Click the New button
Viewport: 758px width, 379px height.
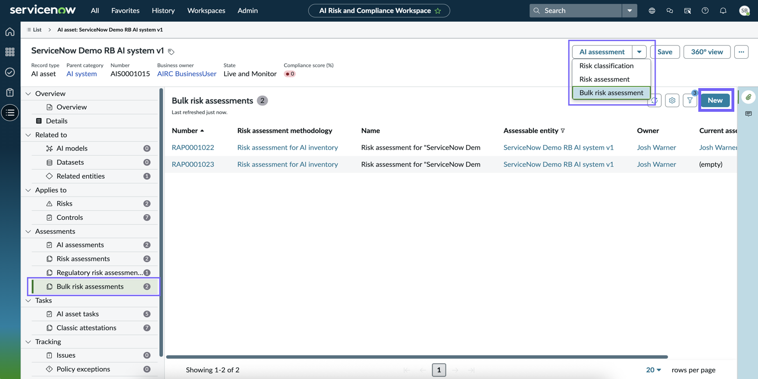tap(715, 100)
